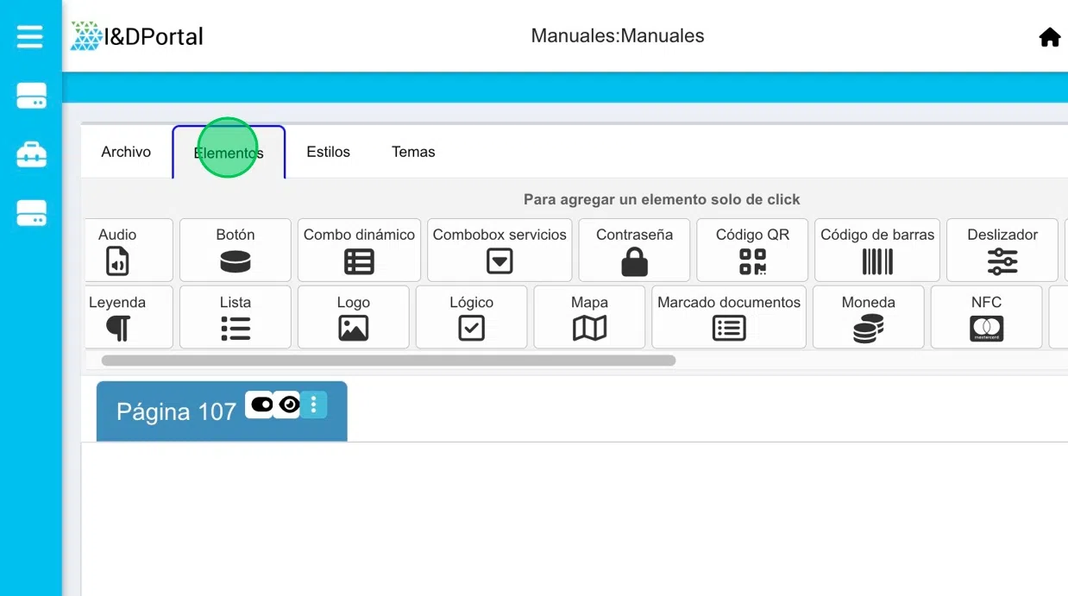Add a Lógico checkbox element
The image size is (1068, 596).
(x=471, y=317)
